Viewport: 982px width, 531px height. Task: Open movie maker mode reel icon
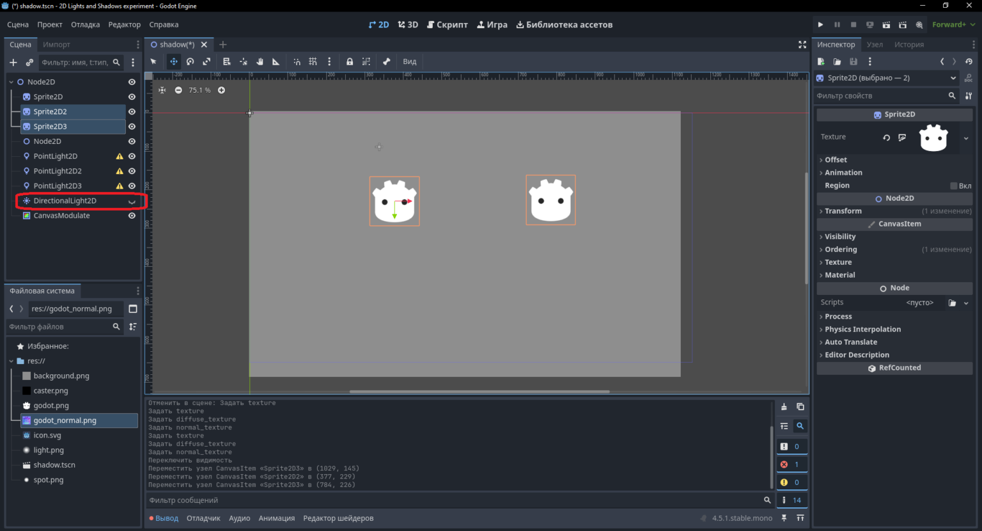pos(919,24)
